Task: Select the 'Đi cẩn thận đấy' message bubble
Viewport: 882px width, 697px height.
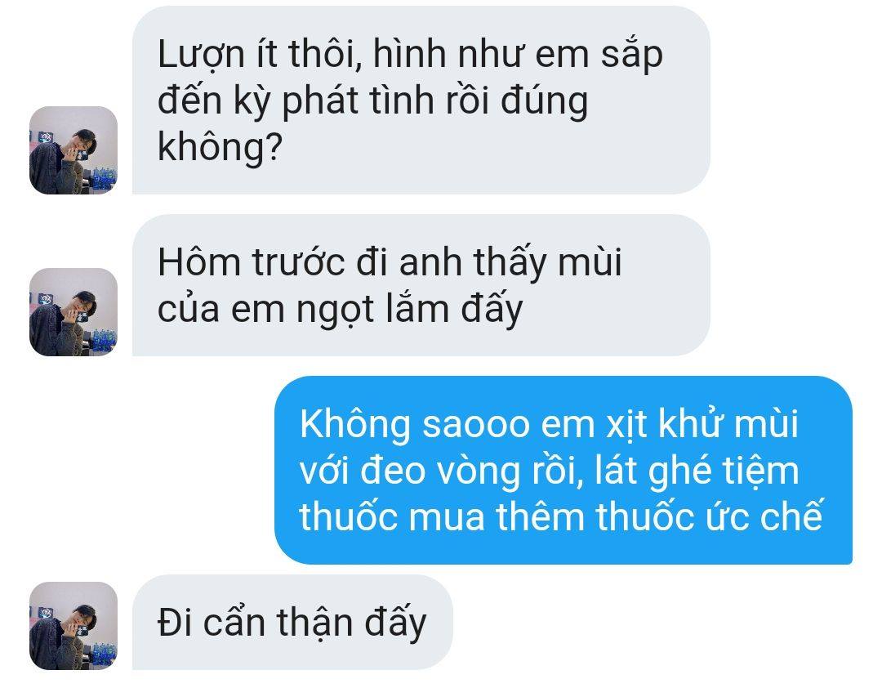Action: tap(292, 622)
